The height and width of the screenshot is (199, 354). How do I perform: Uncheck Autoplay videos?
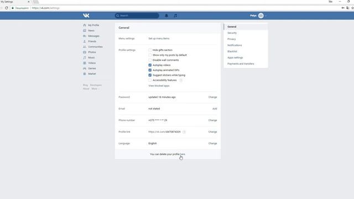tap(150, 65)
